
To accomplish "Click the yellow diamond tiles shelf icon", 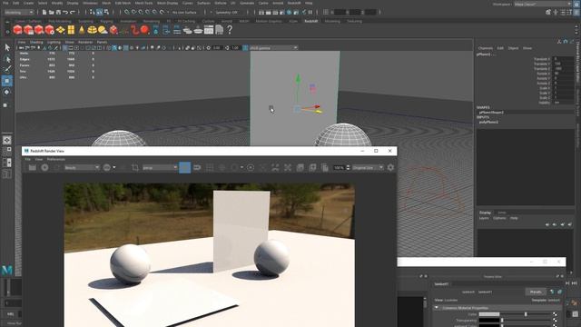I will pos(61,30).
